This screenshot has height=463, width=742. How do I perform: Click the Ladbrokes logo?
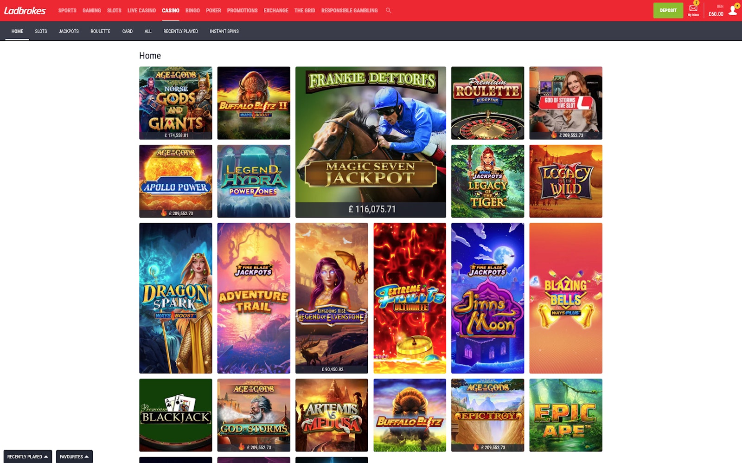[26, 10]
